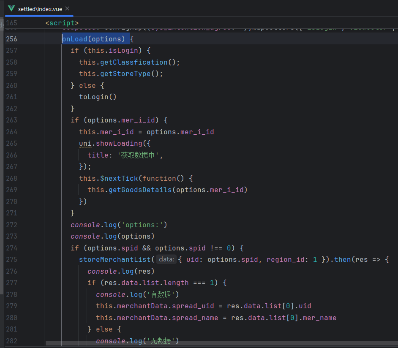Click line number 273 in the gutter
The height and width of the screenshot is (348, 398).
12,237
